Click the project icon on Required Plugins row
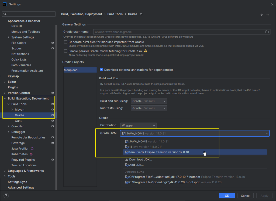The height and width of the screenshot is (201, 276). (x=53, y=160)
